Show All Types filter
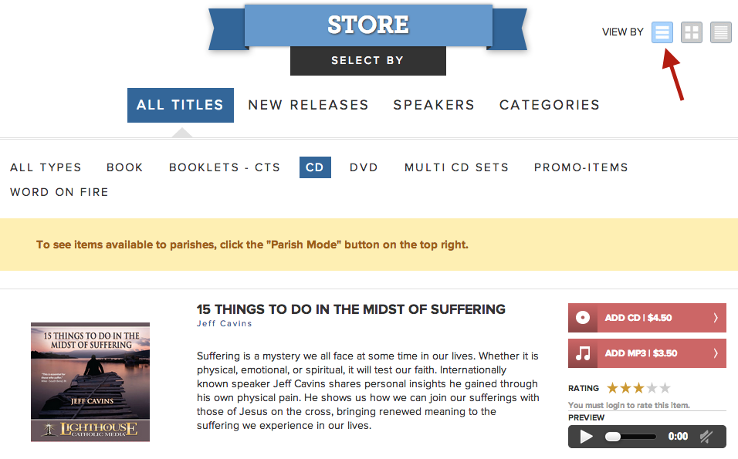The image size is (738, 459). (x=46, y=167)
